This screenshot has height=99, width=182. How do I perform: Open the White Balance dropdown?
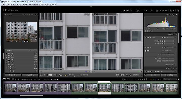[x=168, y=47]
